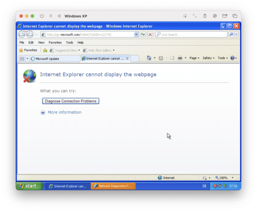
Task: Open shared folder icon in VM toolbar
Action: tap(225, 16)
